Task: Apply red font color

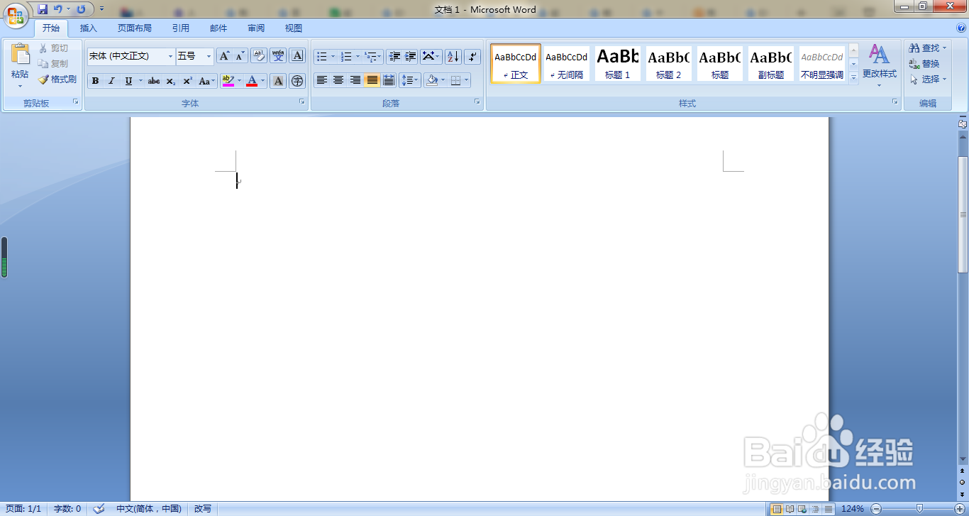Action: click(252, 81)
